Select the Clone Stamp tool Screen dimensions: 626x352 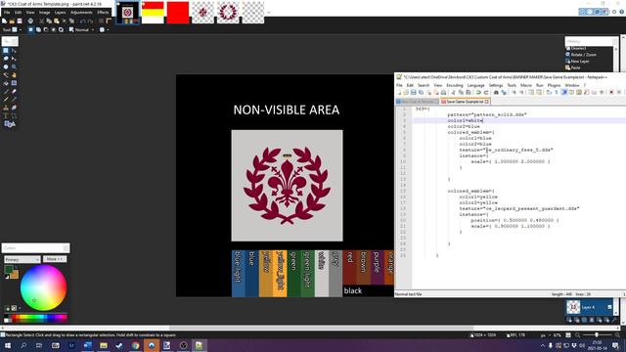(6, 108)
